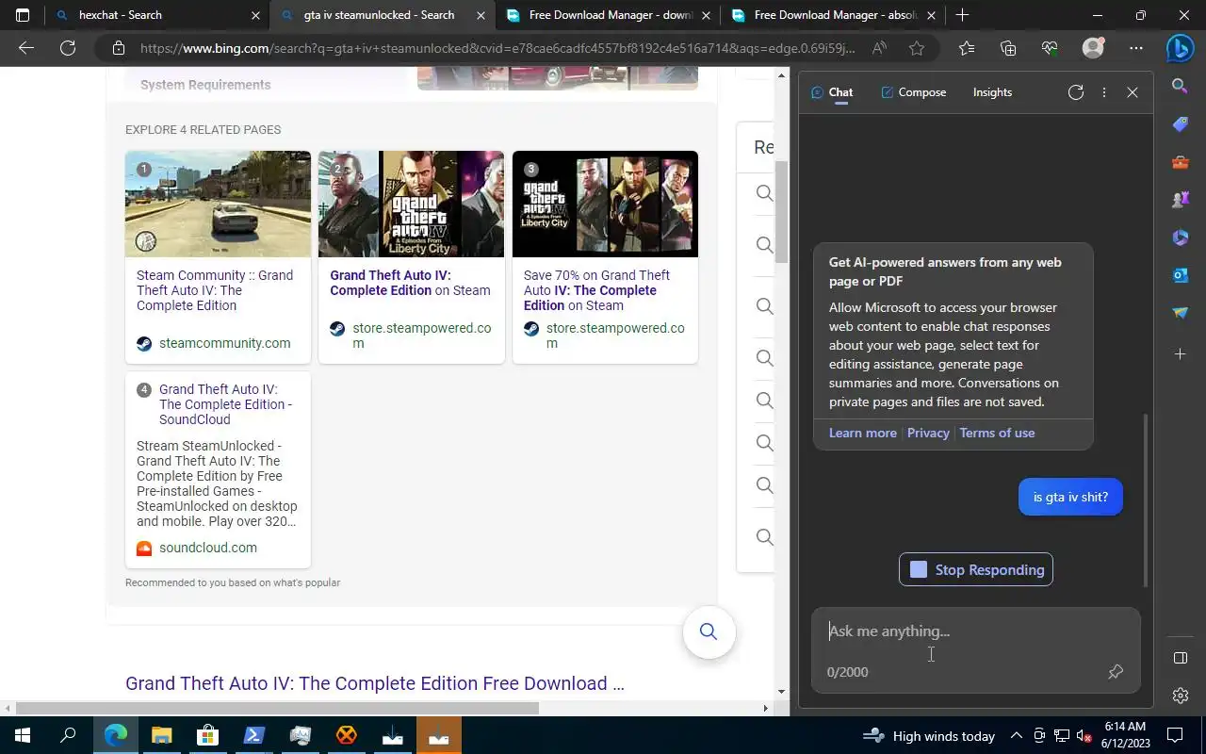The width and height of the screenshot is (1206, 754).
Task: Open the sidebar Outlook icon
Action: [1180, 275]
